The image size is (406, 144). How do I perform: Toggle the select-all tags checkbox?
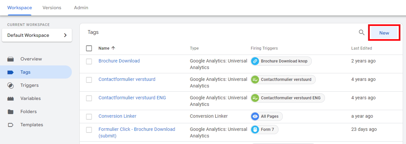click(x=89, y=48)
